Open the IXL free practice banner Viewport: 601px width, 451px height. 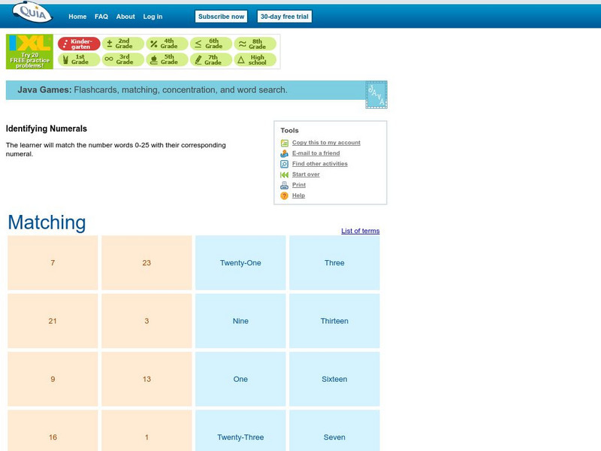point(29,52)
